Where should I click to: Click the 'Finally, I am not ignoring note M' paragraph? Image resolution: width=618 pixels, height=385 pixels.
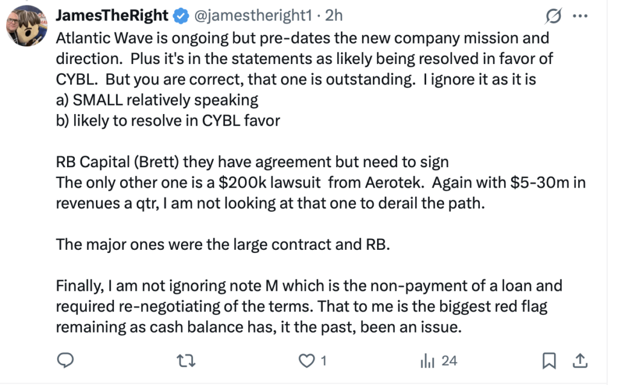point(309,306)
